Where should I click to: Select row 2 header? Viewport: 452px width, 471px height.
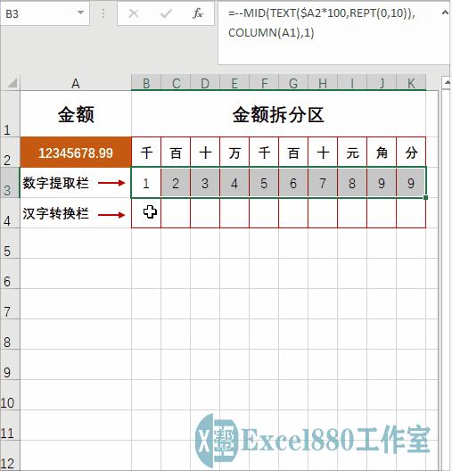pos(10,152)
